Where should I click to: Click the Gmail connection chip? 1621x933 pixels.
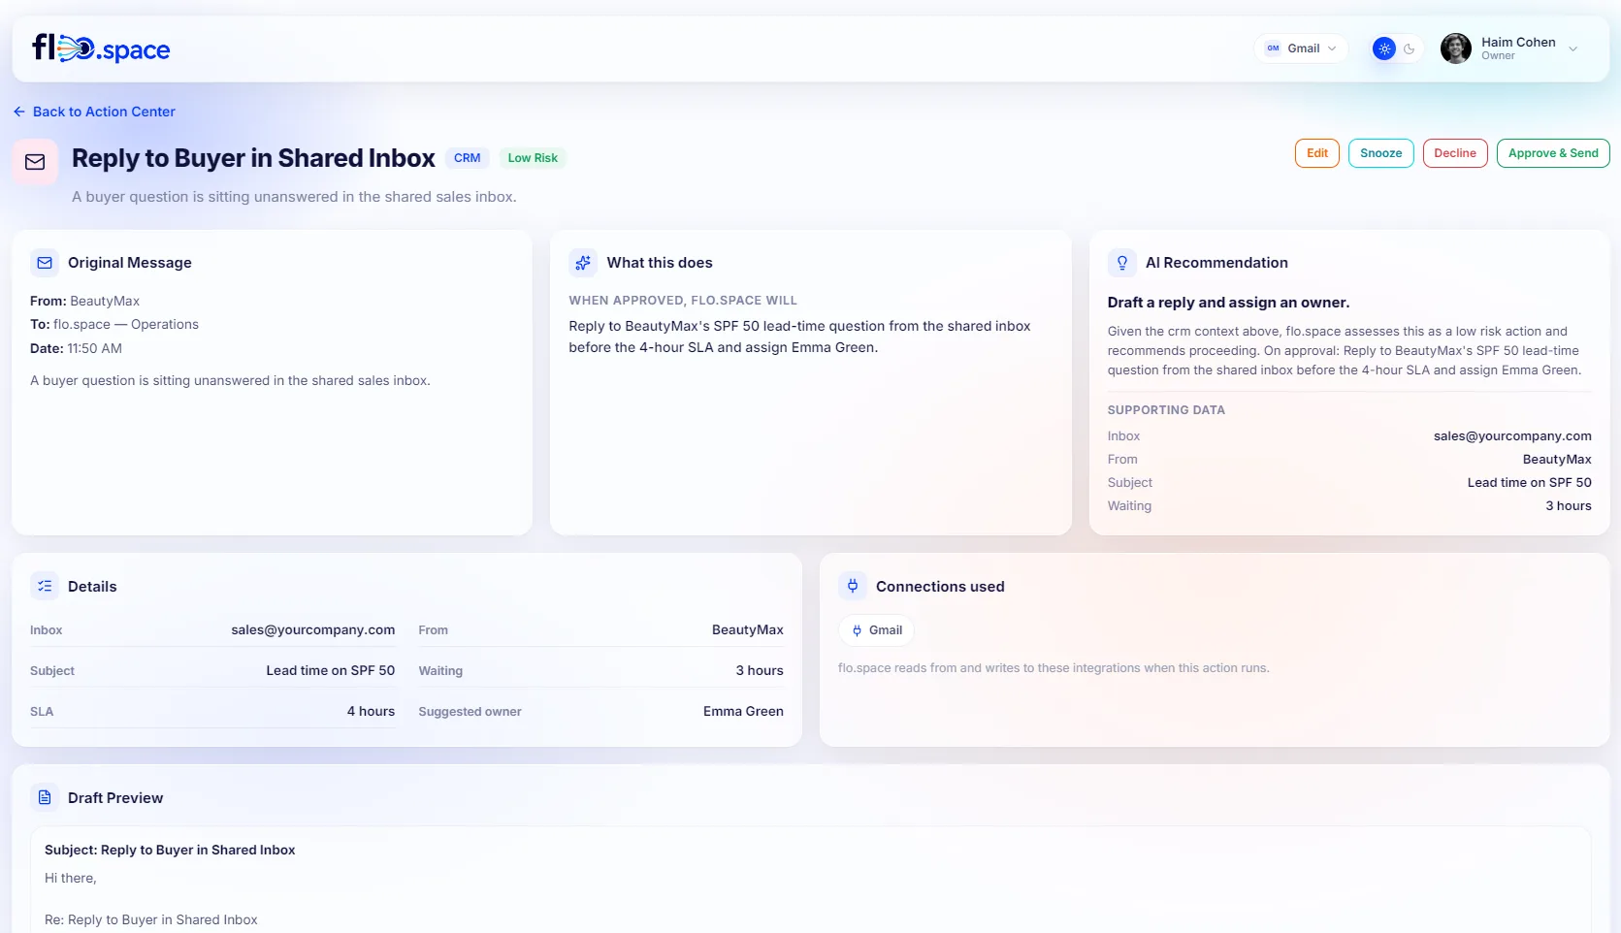click(876, 630)
